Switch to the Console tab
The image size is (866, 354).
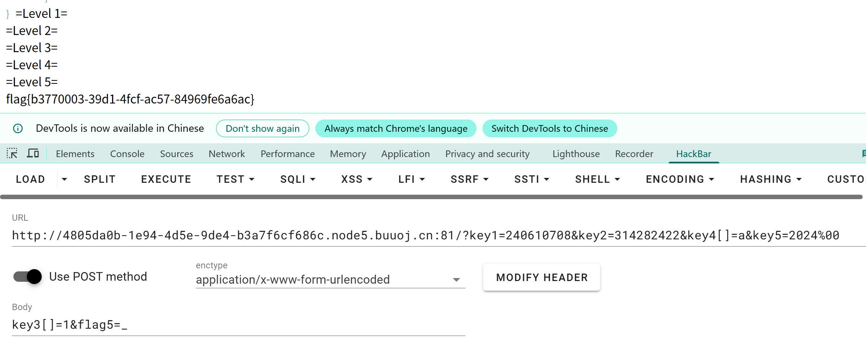point(127,154)
